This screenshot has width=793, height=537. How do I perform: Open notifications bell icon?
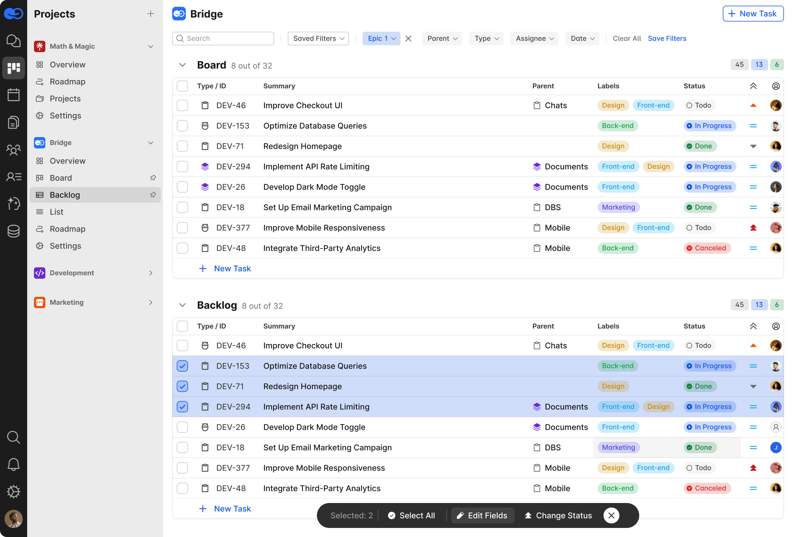click(14, 464)
